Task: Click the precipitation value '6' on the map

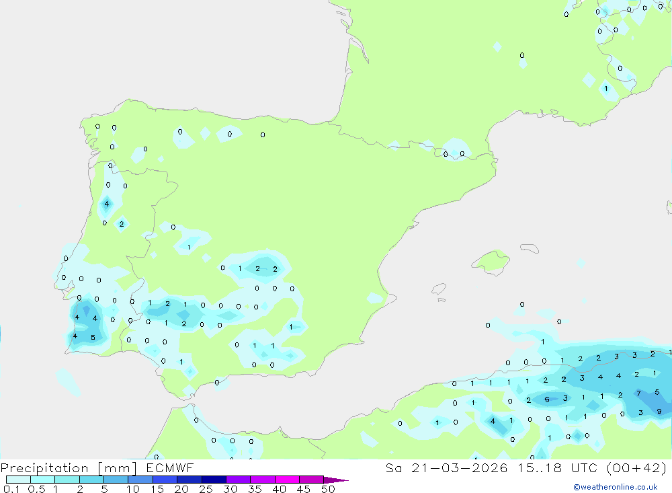Action: [547, 400]
